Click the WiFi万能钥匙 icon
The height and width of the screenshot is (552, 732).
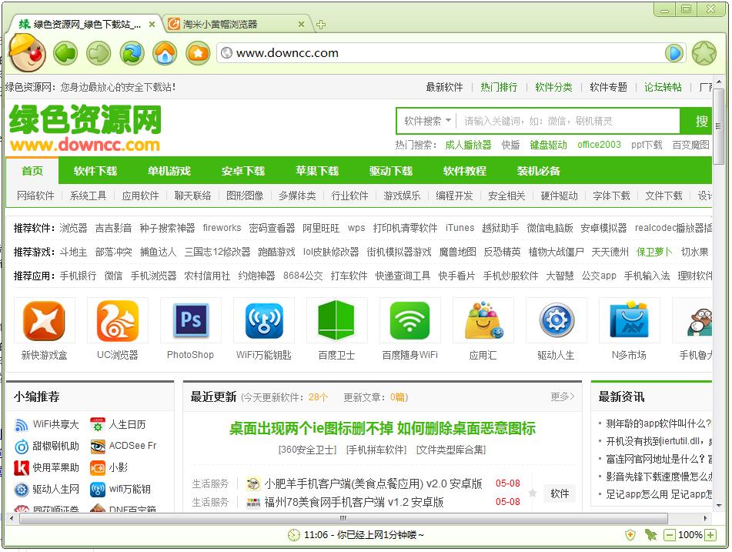[x=264, y=321]
